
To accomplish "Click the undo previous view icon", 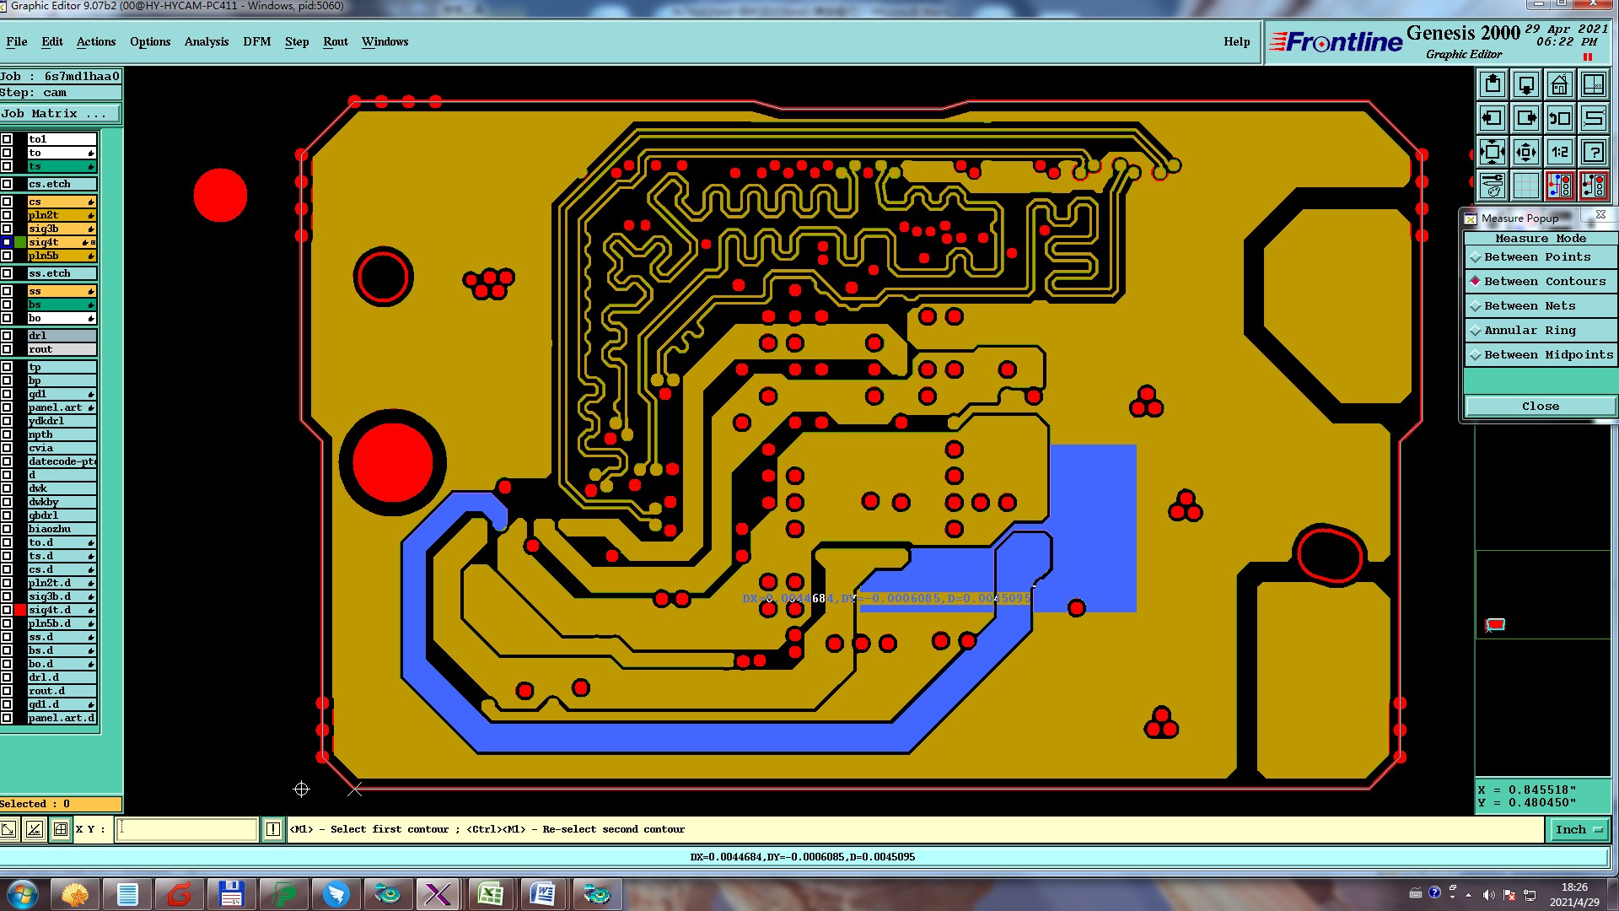I will pos(1559,118).
